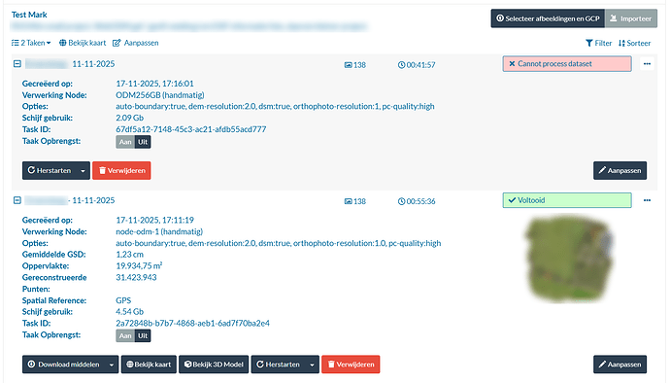670x383 pixels.
Task: Click the 4.54 Gb disk usage value
Action: pyautogui.click(x=130, y=311)
